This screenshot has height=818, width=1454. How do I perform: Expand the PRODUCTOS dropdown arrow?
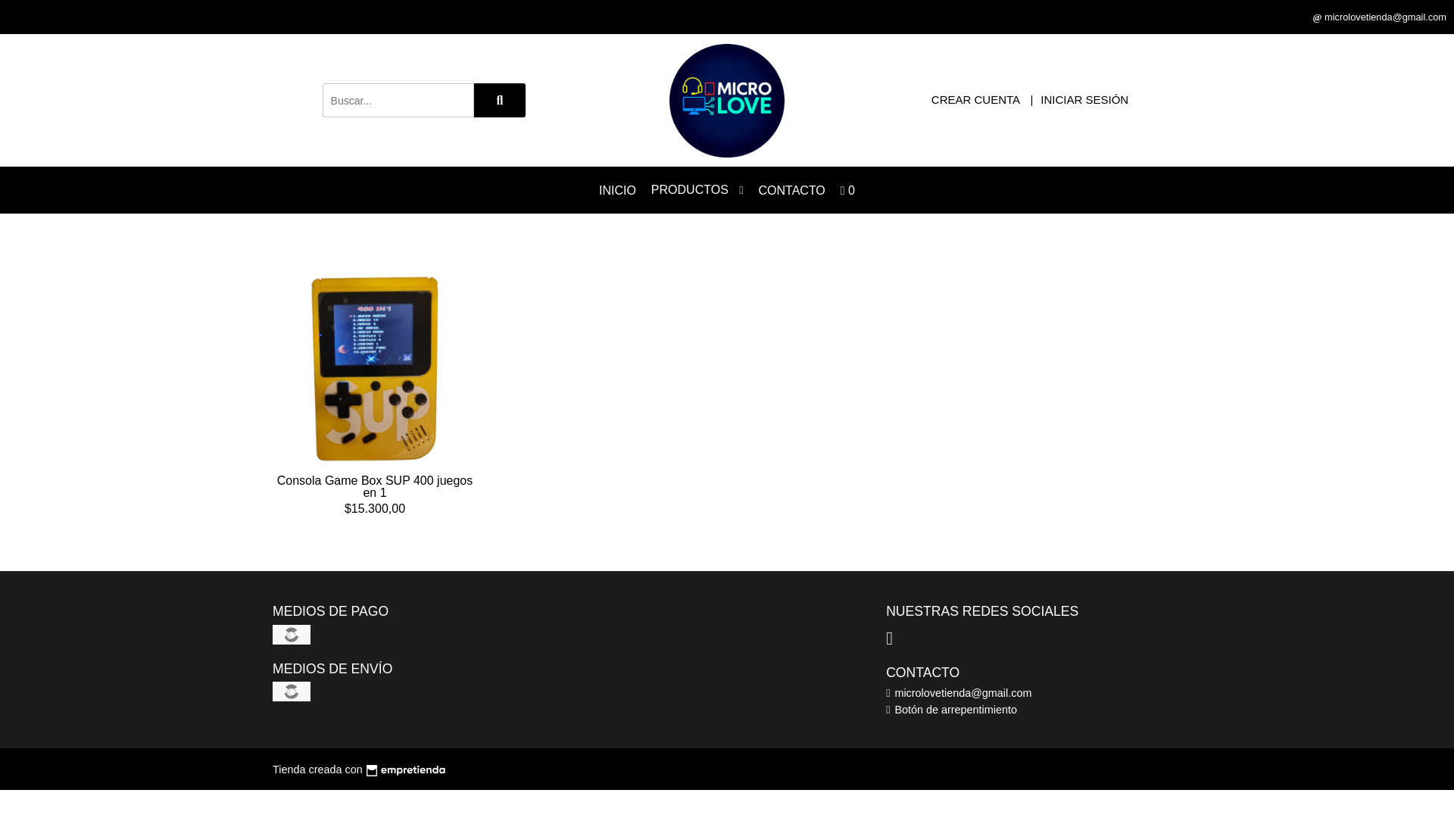point(741,191)
